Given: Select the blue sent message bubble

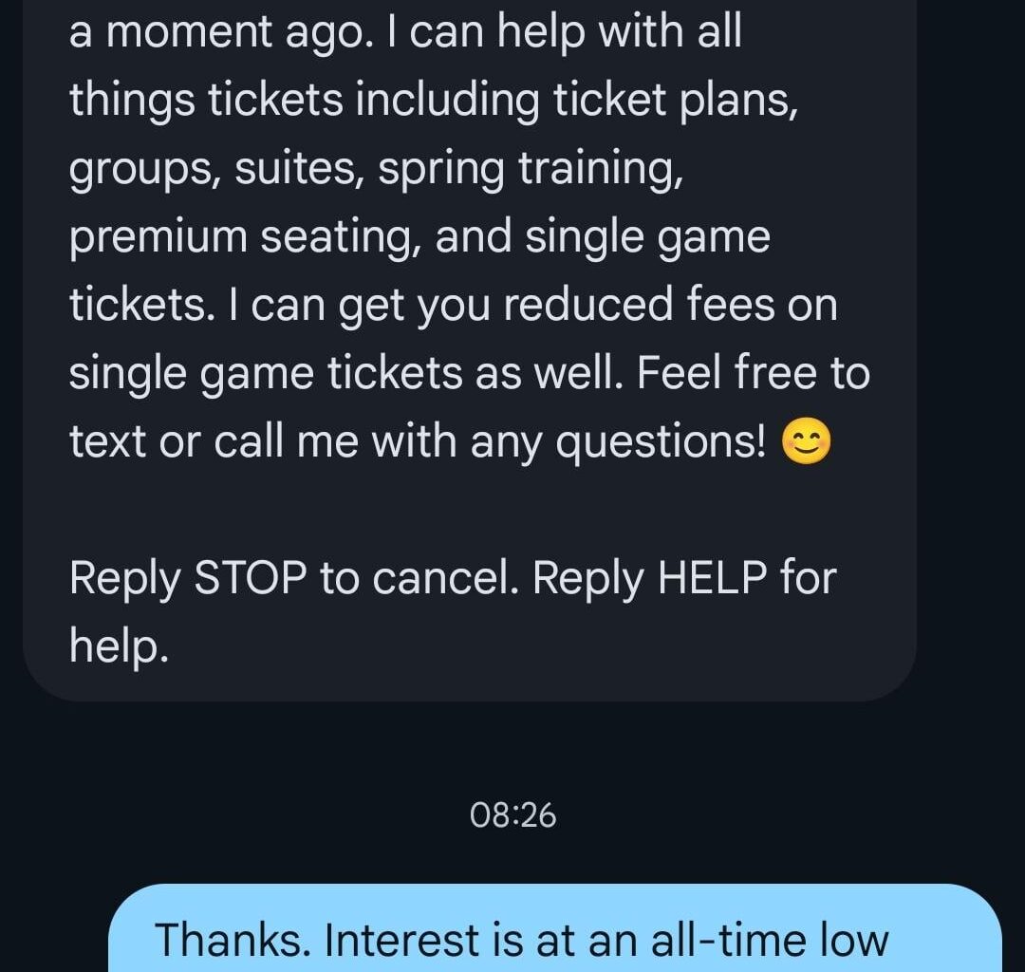Looking at the screenshot, I should click(555, 930).
